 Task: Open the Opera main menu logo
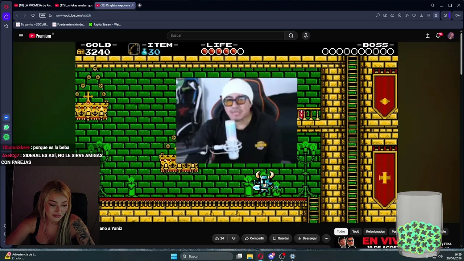(6, 7)
